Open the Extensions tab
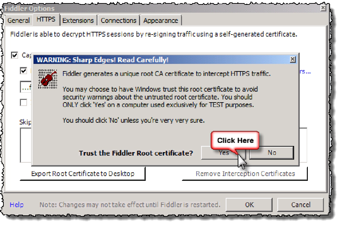Image resolution: width=342 pixels, height=228 pixels. point(78,21)
